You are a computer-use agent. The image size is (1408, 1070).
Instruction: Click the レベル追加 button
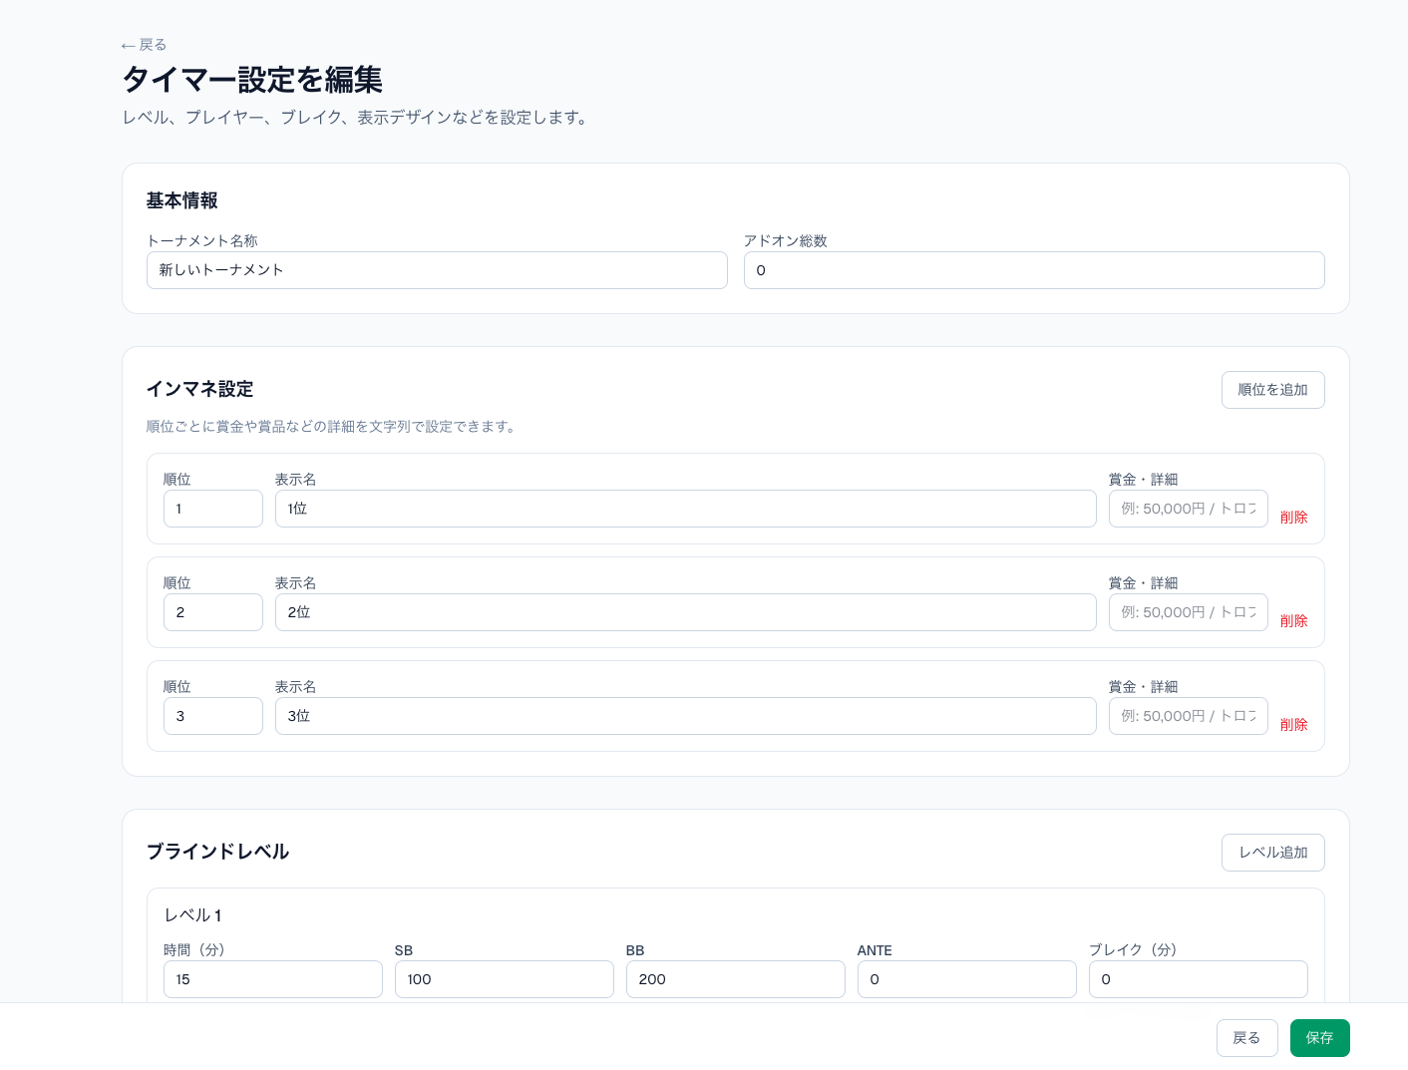[x=1272, y=853]
